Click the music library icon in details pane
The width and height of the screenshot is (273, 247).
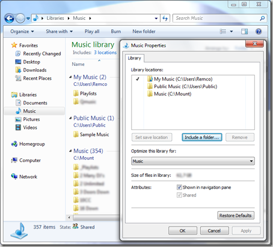[x=19, y=231]
